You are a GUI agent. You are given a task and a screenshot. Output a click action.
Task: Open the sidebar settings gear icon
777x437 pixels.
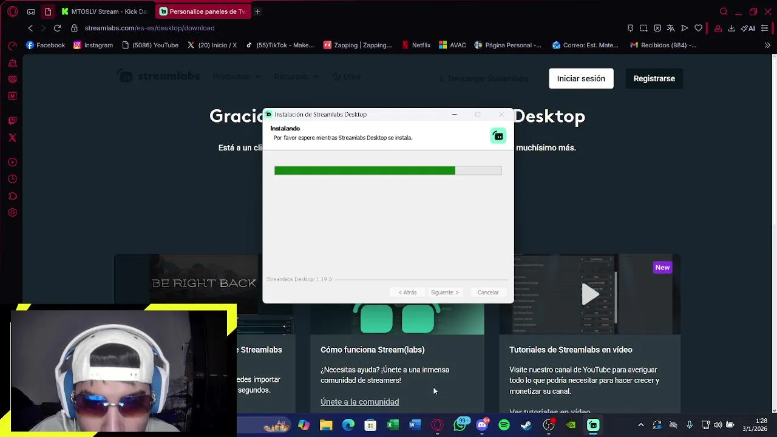click(x=12, y=213)
